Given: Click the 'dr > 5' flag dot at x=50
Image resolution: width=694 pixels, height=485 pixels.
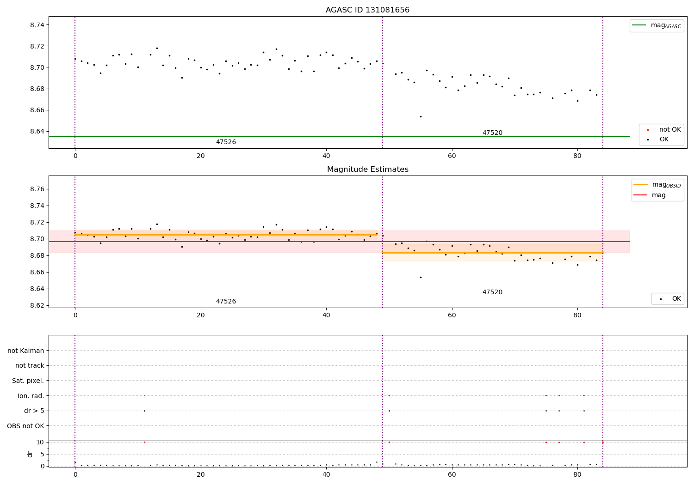Looking at the screenshot, I should click(389, 411).
